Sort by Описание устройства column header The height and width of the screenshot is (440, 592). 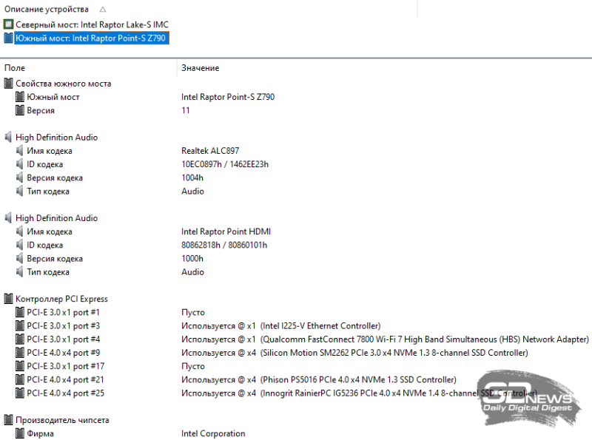point(47,9)
